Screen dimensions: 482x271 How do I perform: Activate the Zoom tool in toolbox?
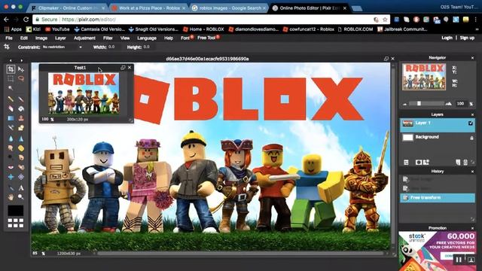click(21, 197)
